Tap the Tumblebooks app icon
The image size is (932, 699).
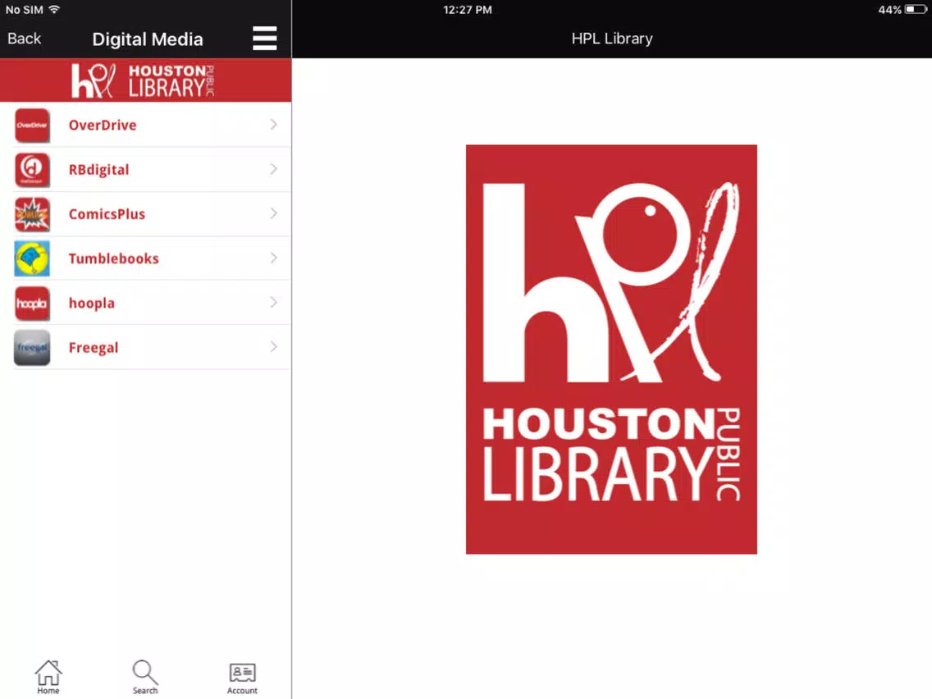coord(32,258)
